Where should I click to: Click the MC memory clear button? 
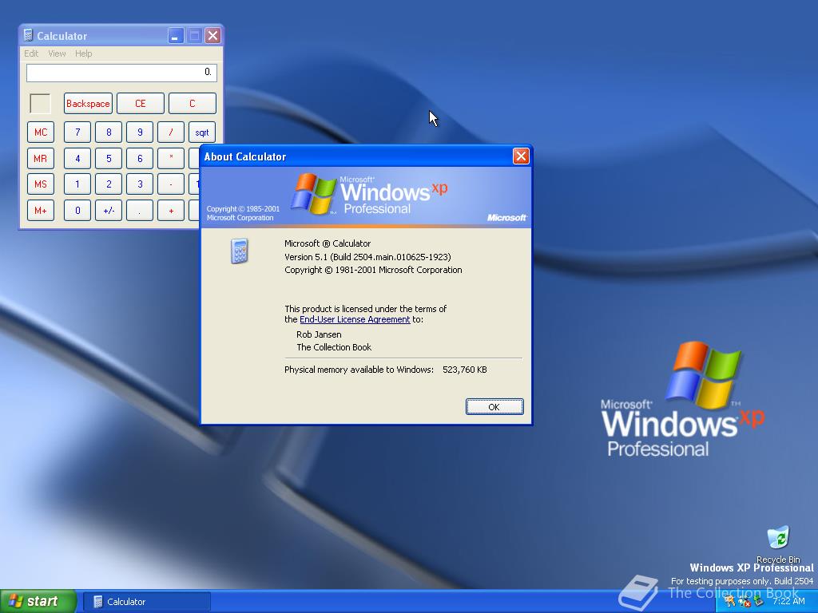(41, 132)
